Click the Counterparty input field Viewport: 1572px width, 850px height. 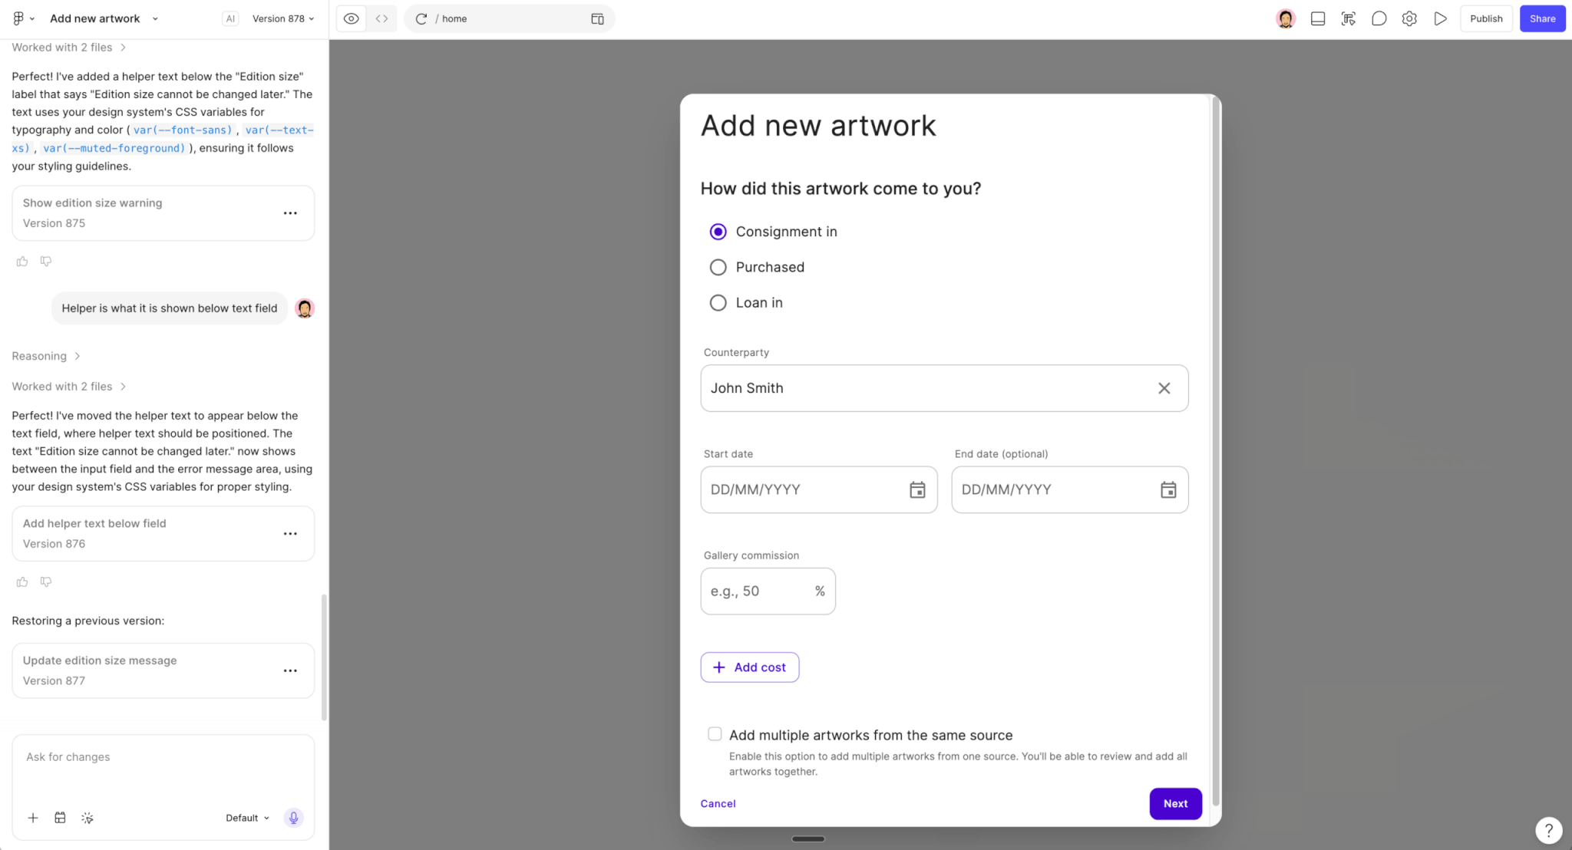(944, 388)
